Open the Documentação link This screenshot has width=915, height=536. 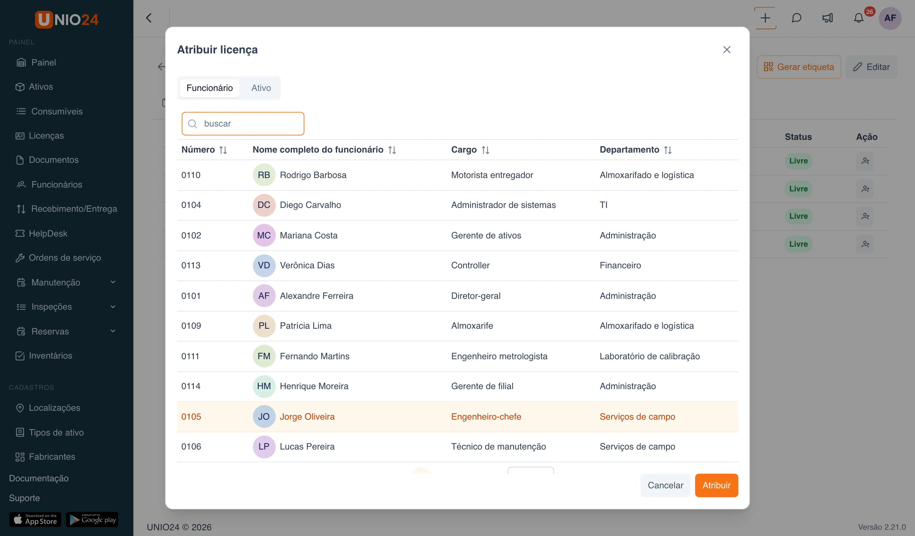(x=38, y=478)
